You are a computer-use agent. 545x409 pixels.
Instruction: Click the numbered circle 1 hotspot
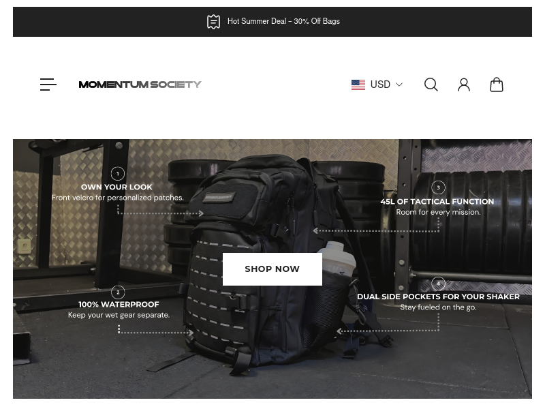(117, 174)
